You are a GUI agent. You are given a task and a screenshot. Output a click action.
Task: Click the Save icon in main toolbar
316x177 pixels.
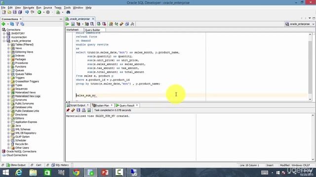(x=14, y=12)
